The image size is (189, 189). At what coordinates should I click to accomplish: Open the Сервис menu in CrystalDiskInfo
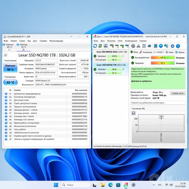click(x=22, y=41)
